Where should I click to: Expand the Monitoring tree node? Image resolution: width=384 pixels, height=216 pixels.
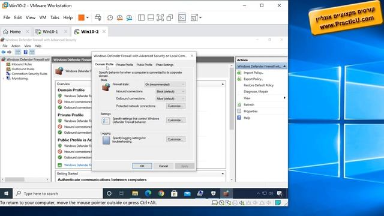pos(4,79)
